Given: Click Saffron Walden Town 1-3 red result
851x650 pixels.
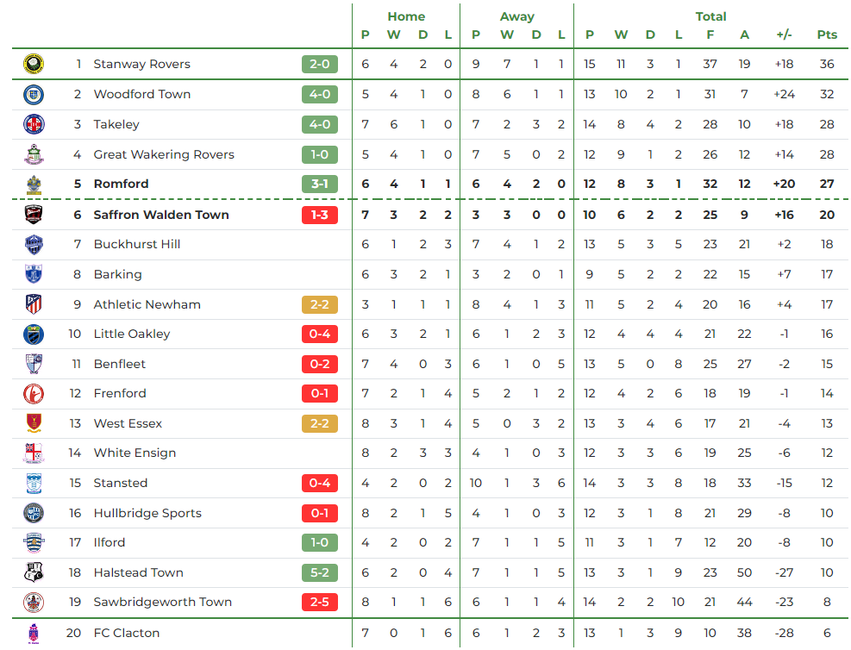Looking at the screenshot, I should tap(320, 215).
